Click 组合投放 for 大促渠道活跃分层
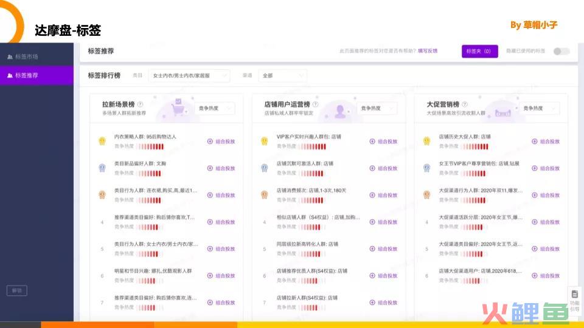The width and height of the screenshot is (584, 328). click(546, 222)
